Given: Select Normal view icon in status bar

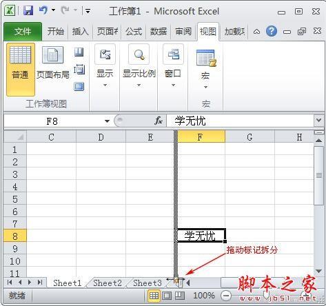Looking at the screenshot, I should pyautogui.click(x=154, y=296).
